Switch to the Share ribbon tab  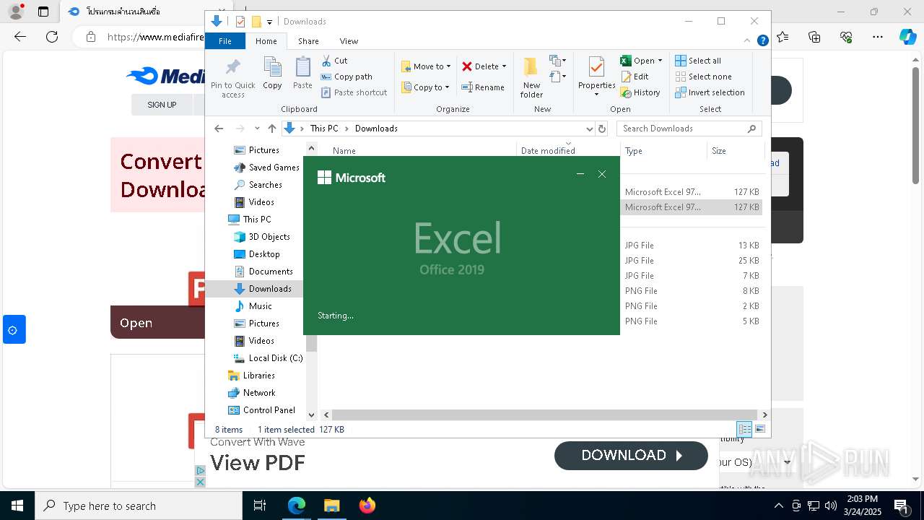point(308,41)
